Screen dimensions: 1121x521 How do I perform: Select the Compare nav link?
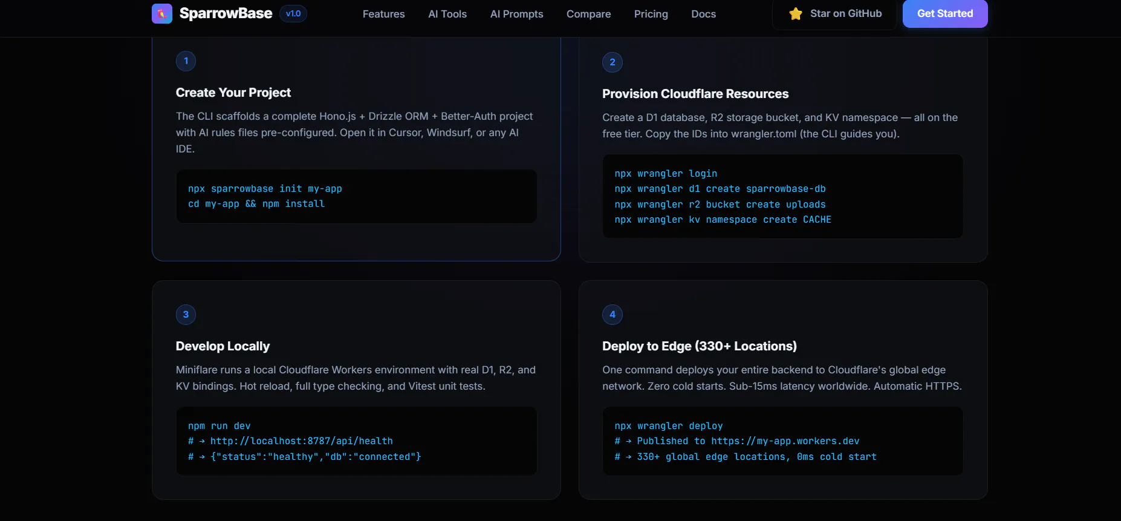click(588, 14)
